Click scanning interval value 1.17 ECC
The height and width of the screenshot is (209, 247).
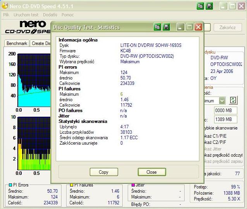[129, 138]
